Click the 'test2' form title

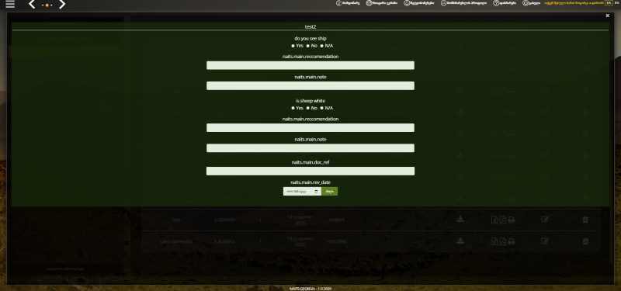(x=310, y=26)
